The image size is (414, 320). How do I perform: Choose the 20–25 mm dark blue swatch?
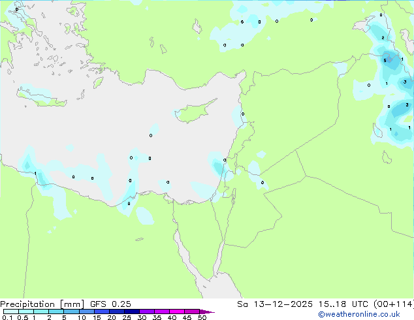click(117, 312)
